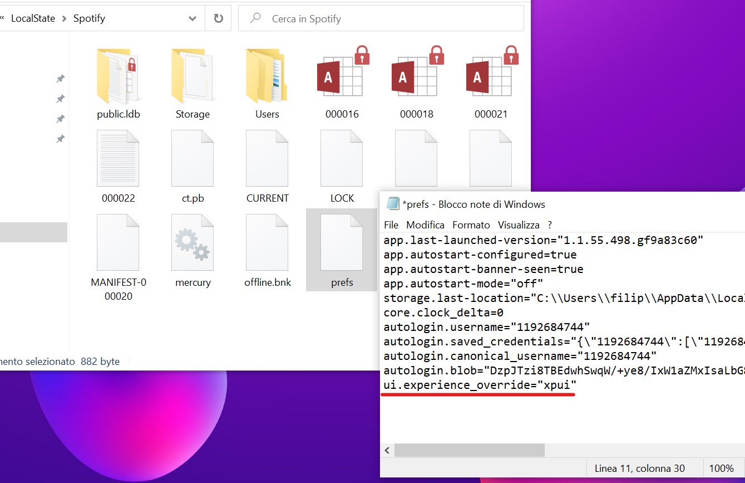Screen dimensions: 745x483
Task: Open address bar history dropdown
Action: point(193,18)
